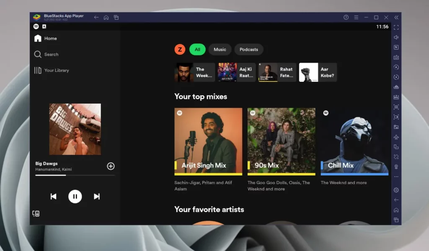Screen dimensions: 429x251
Task: Click the back arrow in side toolbar
Action: pyautogui.click(x=396, y=200)
